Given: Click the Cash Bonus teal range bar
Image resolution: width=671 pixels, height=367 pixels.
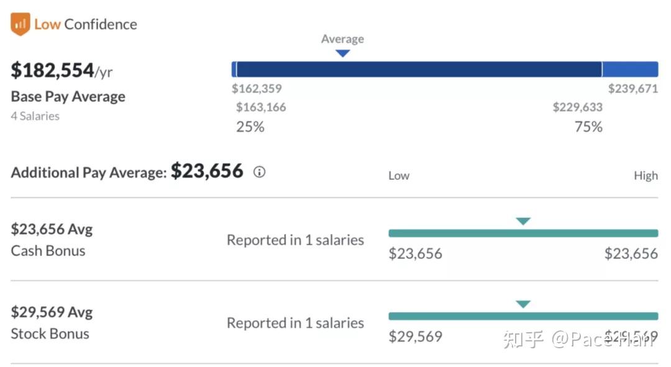Looking at the screenshot, I should [x=523, y=233].
